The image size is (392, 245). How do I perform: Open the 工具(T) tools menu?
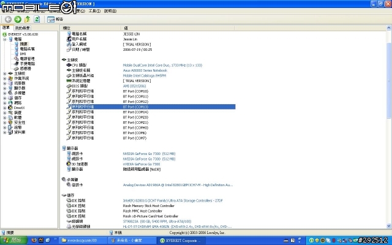[94, 11]
